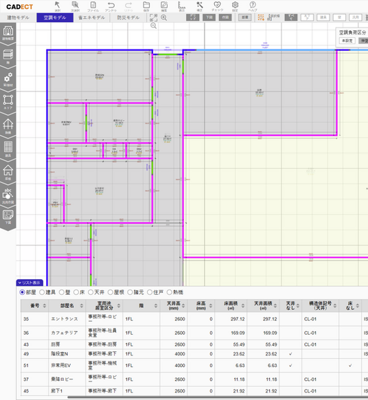
Task: Sort by the 番号 column arrows
Action: tap(45, 306)
